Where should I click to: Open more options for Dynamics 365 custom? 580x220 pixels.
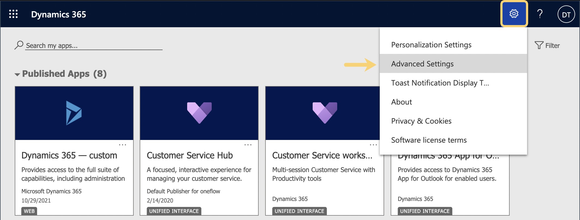pyautogui.click(x=122, y=145)
